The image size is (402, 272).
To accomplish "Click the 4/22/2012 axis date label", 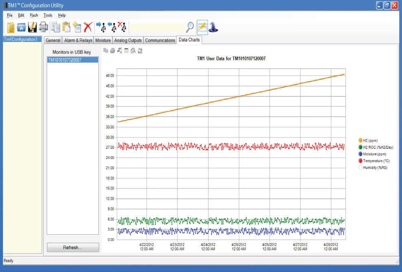I will [x=146, y=247].
